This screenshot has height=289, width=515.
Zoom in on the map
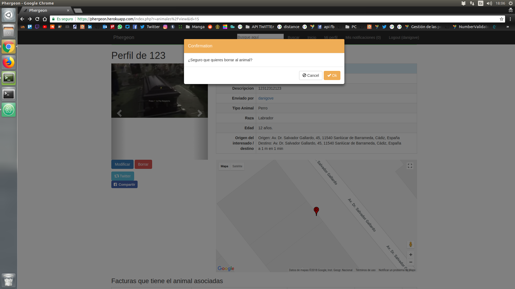(x=411, y=254)
